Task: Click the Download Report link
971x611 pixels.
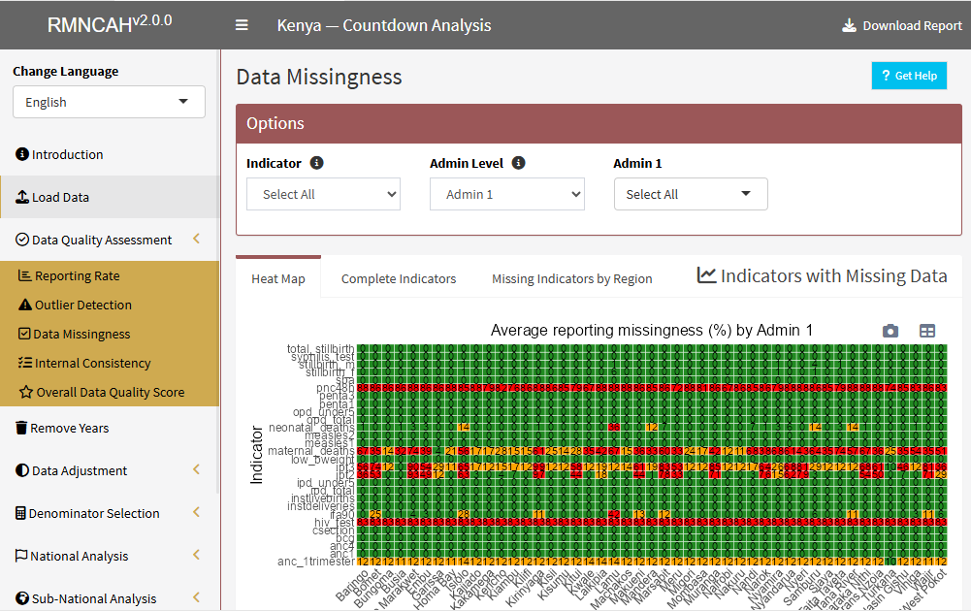Action: click(902, 25)
